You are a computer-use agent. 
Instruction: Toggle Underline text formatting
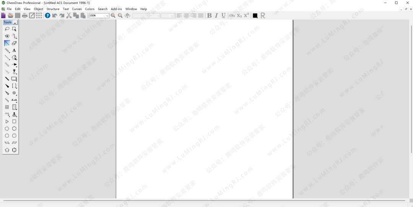[x=224, y=16]
